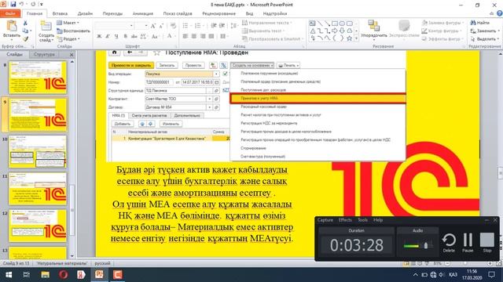The height and width of the screenshot is (282, 503).
Task: Open the font color dropdown arrow
Action: (x=175, y=36)
